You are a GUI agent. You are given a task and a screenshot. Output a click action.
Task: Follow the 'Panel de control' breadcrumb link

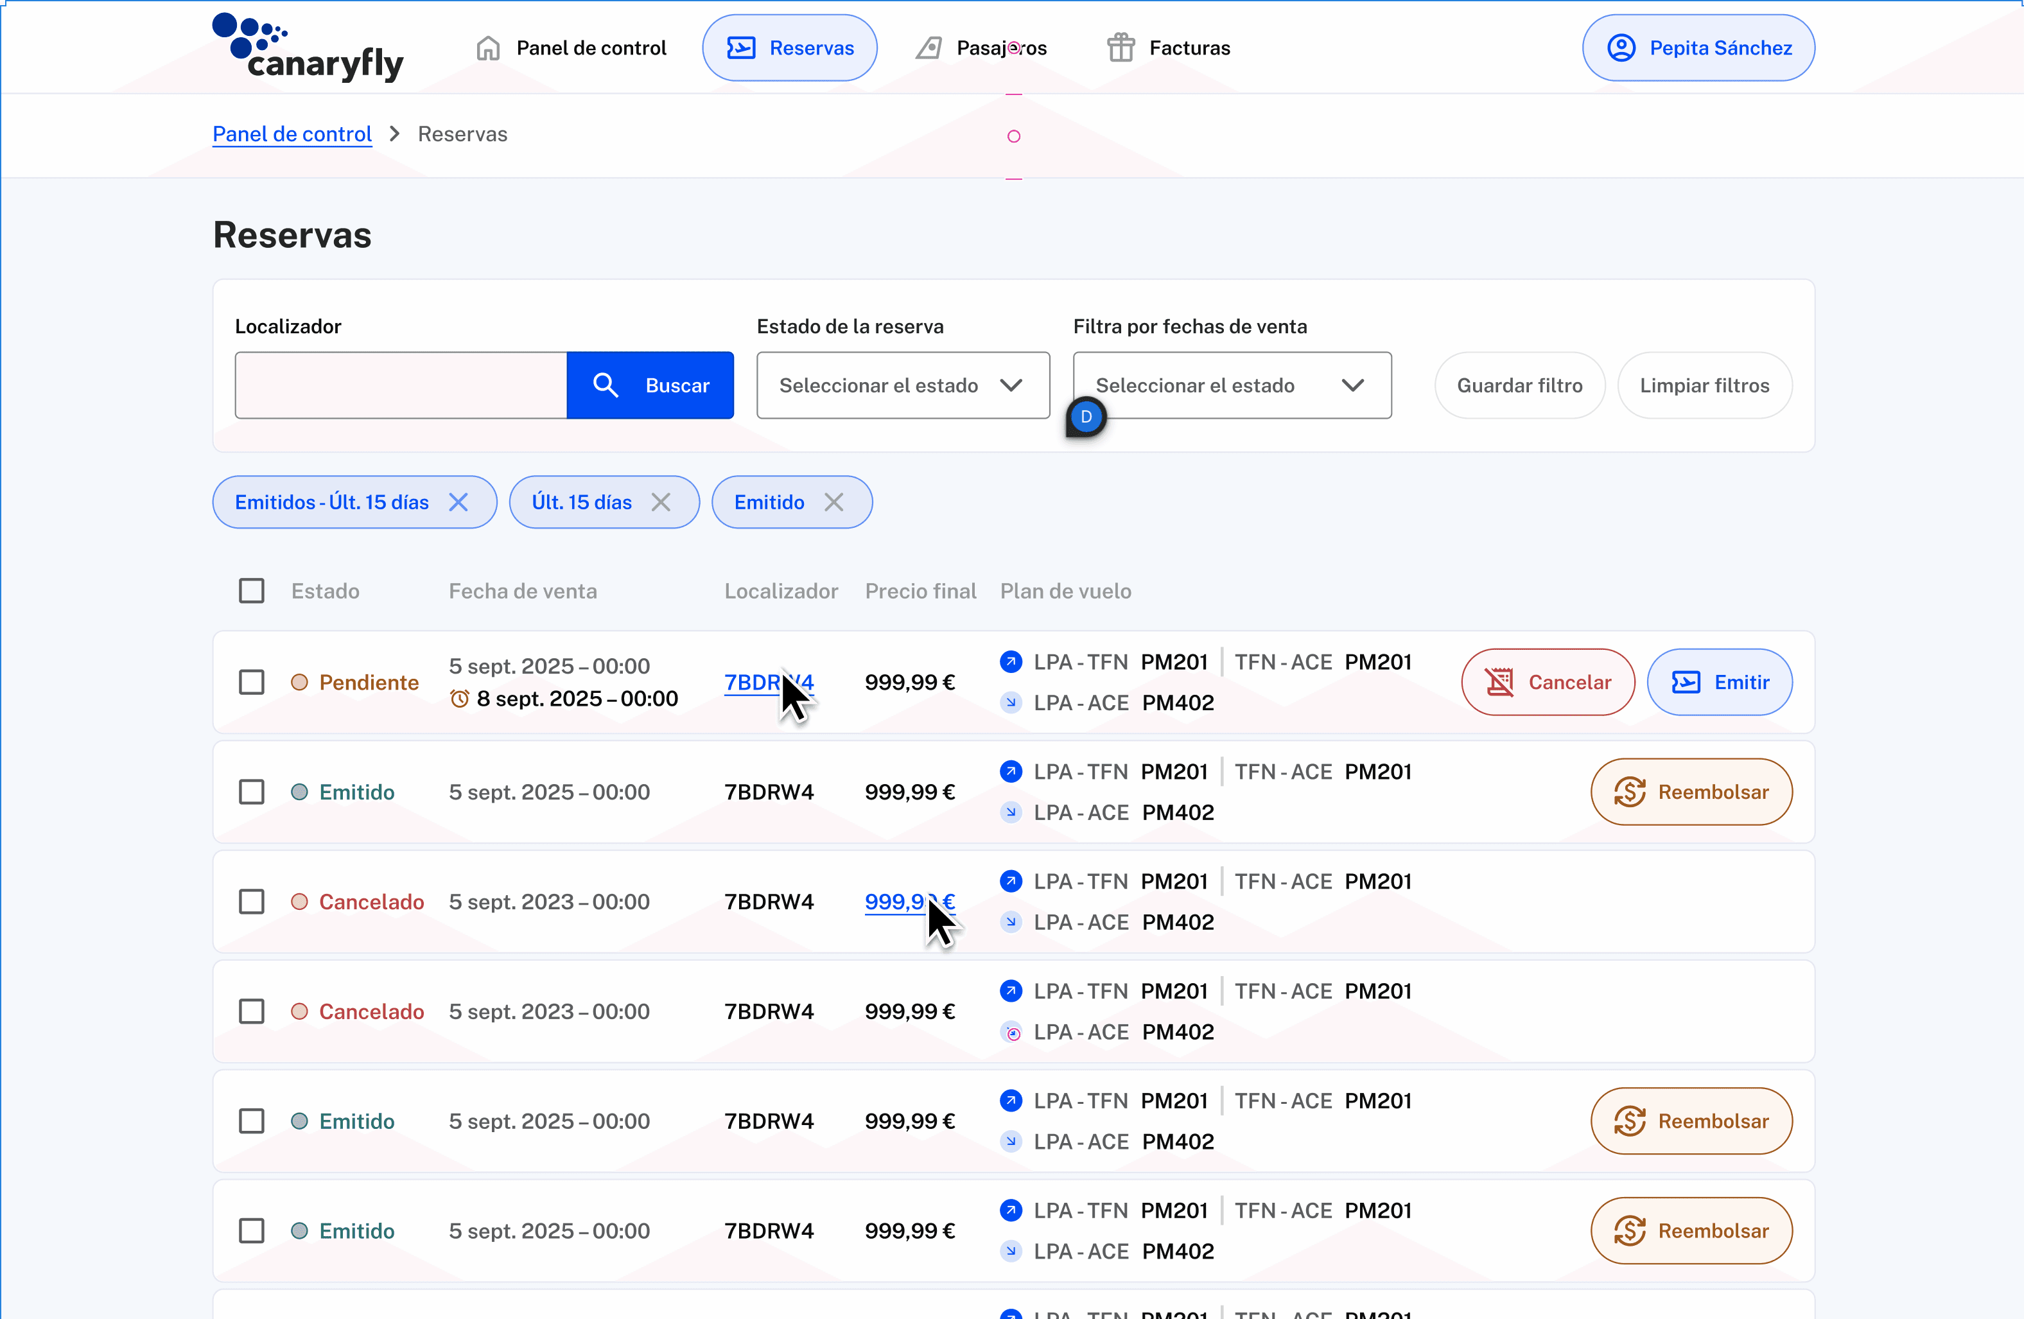[292, 134]
